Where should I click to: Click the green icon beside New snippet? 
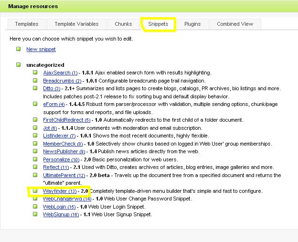point(19,49)
